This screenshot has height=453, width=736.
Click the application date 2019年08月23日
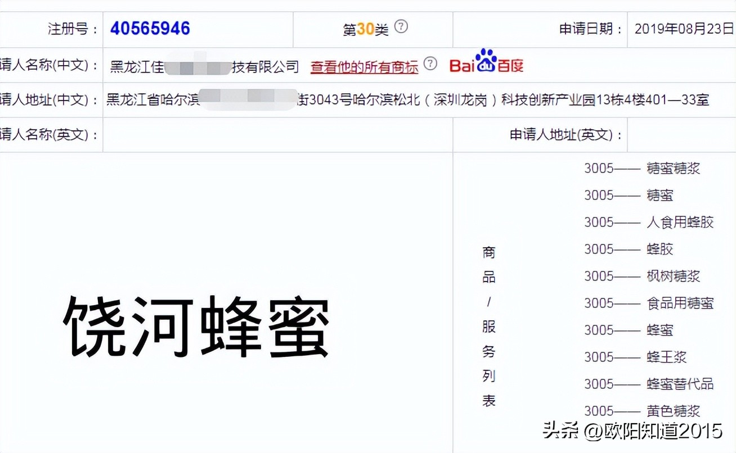683,28
